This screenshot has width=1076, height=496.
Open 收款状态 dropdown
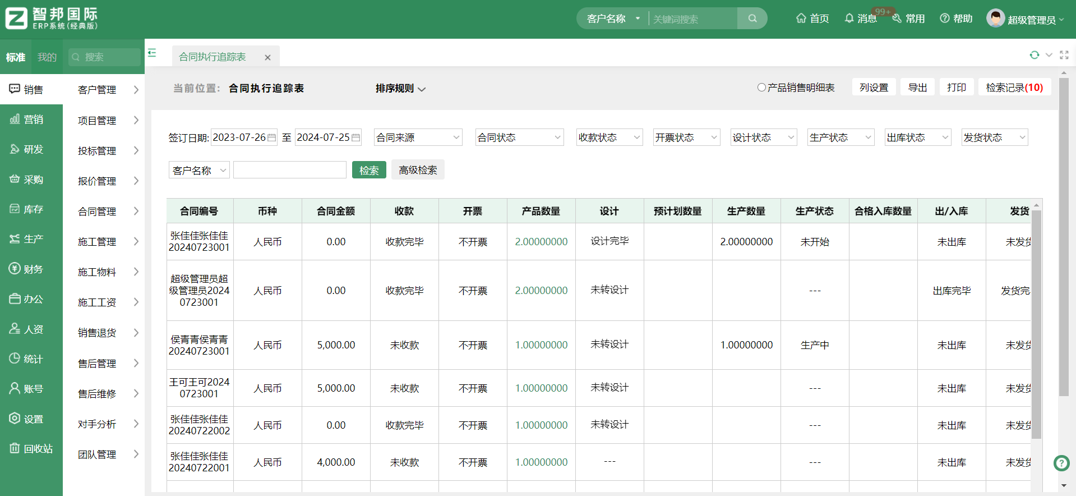609,137
